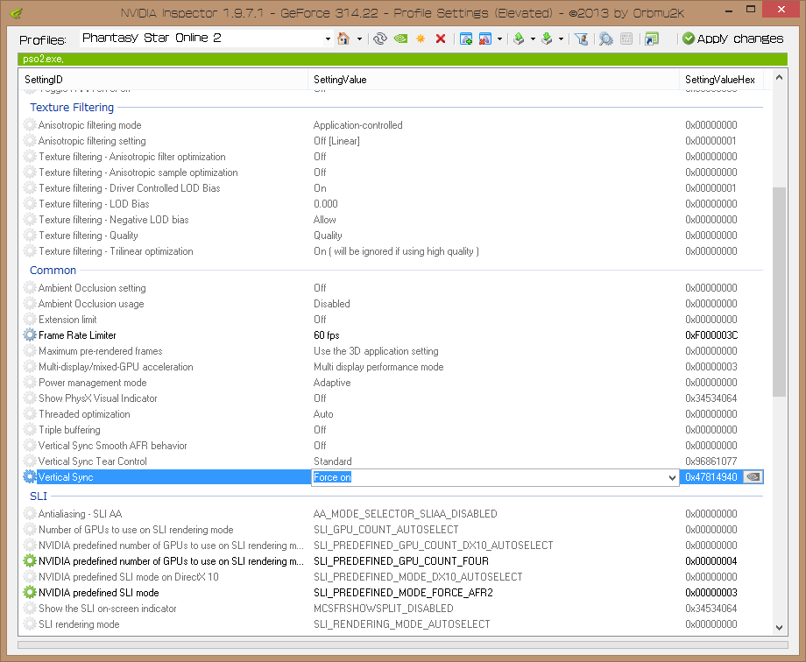This screenshot has height=662, width=806.
Task: Click Apply changes
Action: 733,39
